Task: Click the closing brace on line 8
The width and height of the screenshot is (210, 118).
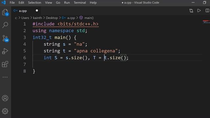Action: tap(34, 71)
